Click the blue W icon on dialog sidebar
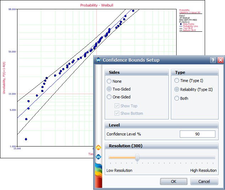225x190 pixels. tap(99, 156)
